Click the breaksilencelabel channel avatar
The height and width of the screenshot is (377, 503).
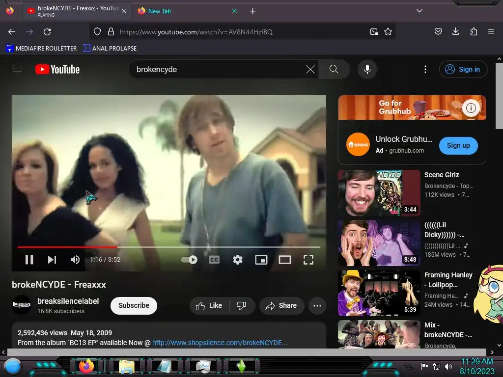[x=22, y=305]
